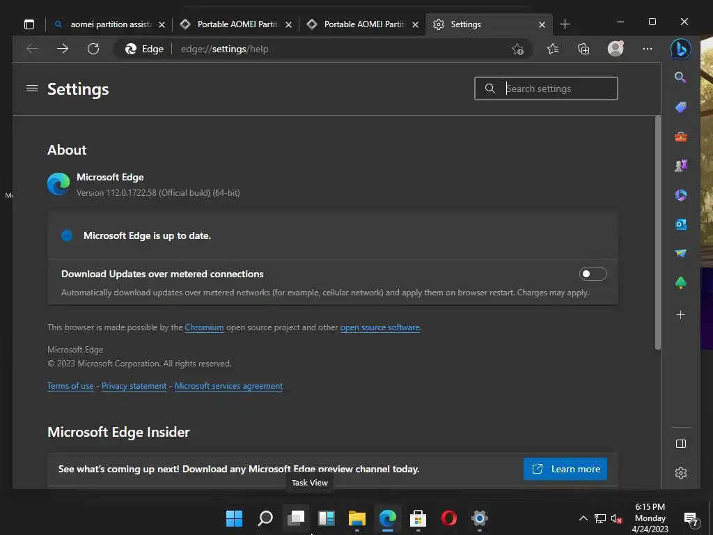The width and height of the screenshot is (713, 535).
Task: Open the Settings and more ellipsis menu
Action: [x=647, y=49]
